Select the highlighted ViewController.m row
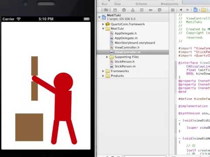This screenshot has width=210, height=157. (x=133, y=52)
